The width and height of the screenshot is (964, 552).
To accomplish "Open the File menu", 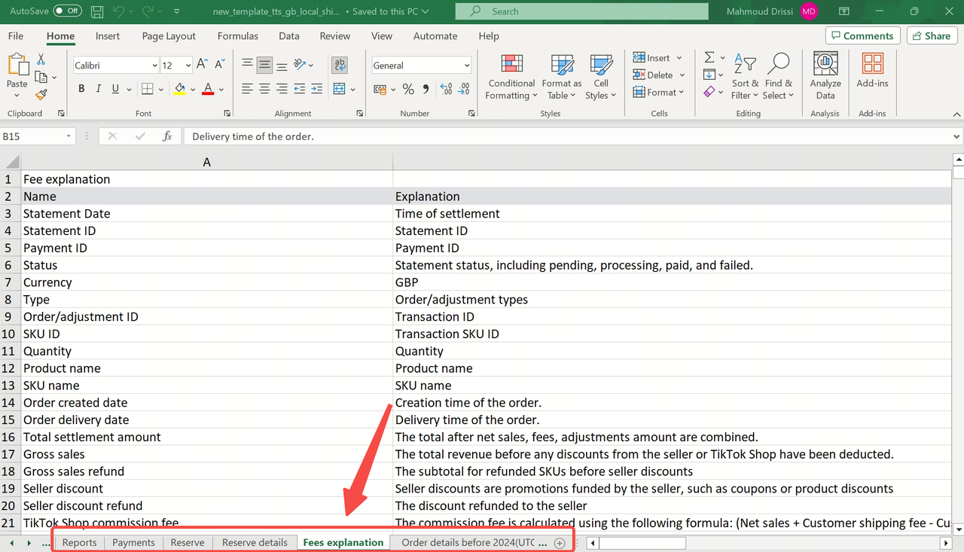I will (x=15, y=36).
